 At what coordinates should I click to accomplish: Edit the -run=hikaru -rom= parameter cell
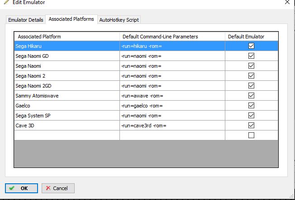[x=172, y=46]
